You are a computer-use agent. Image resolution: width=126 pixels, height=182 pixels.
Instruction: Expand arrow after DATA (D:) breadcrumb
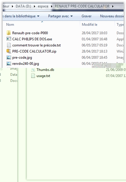coord(34,6)
